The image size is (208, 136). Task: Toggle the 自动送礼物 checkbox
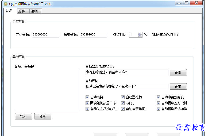(x=123, y=97)
